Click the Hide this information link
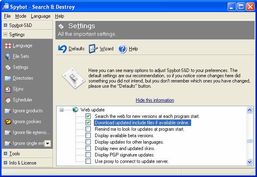 tap(155, 100)
